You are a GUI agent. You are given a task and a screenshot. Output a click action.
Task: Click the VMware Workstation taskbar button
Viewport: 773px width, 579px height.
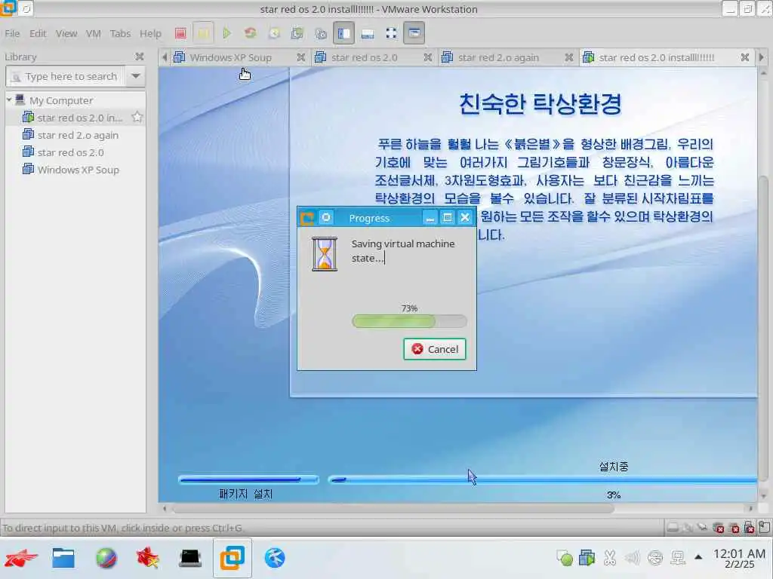(233, 558)
